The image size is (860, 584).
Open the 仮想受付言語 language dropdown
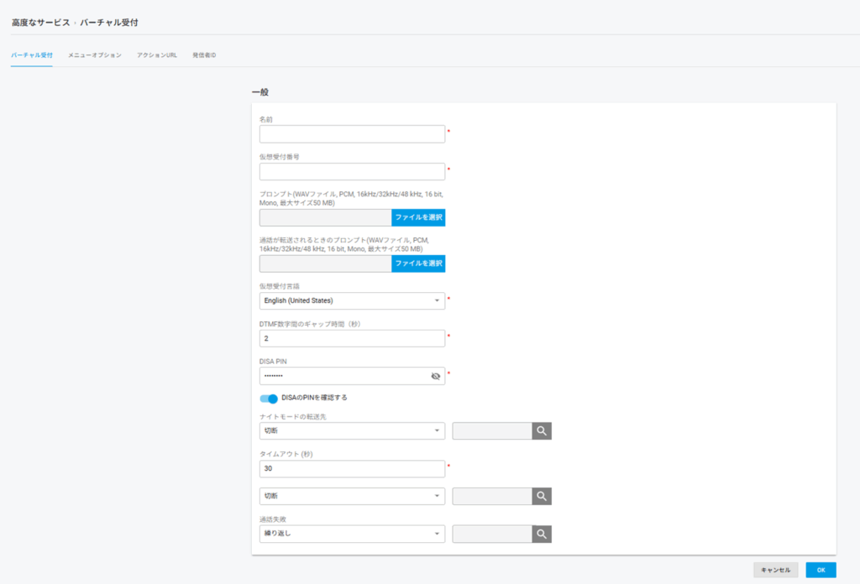[x=352, y=300]
